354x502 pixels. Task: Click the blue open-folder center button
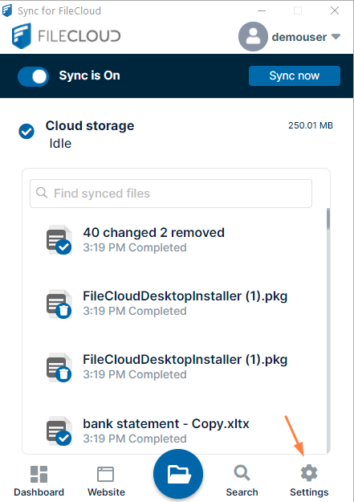click(178, 474)
